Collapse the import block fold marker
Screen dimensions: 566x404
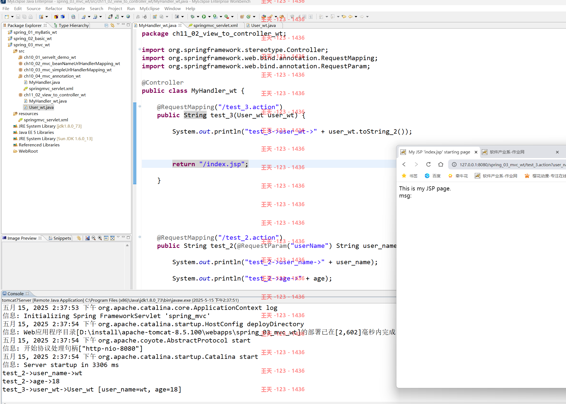140,49
